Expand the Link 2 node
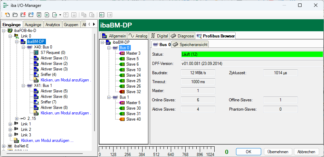 pyautogui.click(x=10, y=130)
